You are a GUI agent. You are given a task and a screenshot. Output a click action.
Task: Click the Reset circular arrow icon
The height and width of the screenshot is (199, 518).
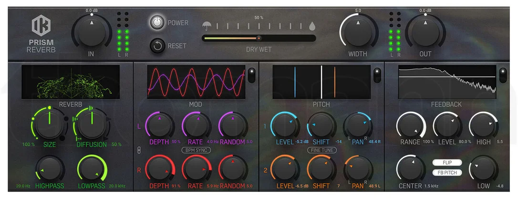(x=157, y=46)
